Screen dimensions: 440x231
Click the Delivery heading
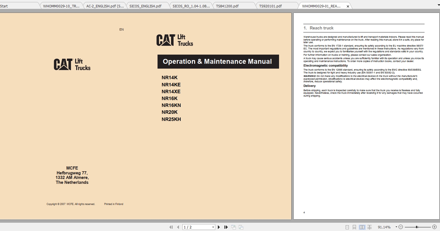tap(310, 86)
